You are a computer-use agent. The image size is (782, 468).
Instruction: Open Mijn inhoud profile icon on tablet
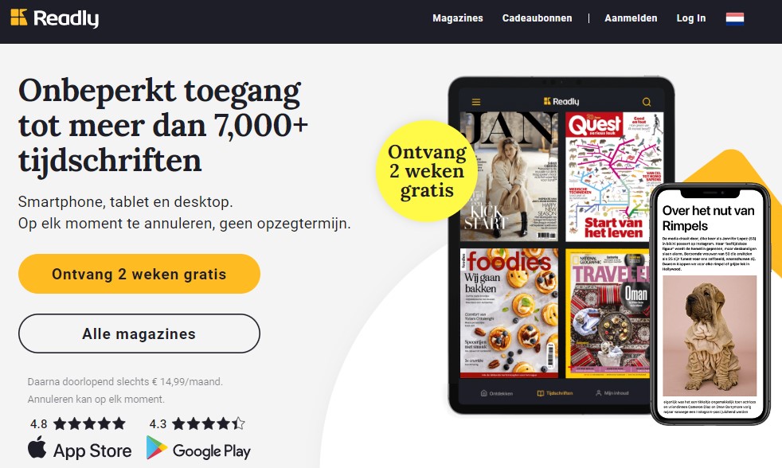[599, 393]
